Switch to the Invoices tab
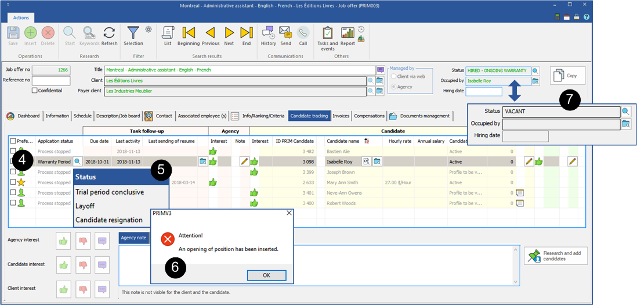This screenshot has height=305, width=637. 341,116
